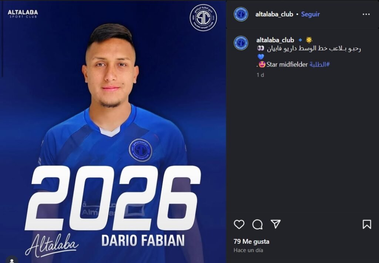379x263 pixels.
Task: Click the Dario Fabian post image
Action: click(x=113, y=131)
